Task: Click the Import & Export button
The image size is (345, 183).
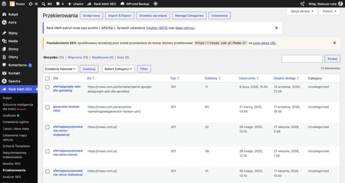Action: (120, 16)
